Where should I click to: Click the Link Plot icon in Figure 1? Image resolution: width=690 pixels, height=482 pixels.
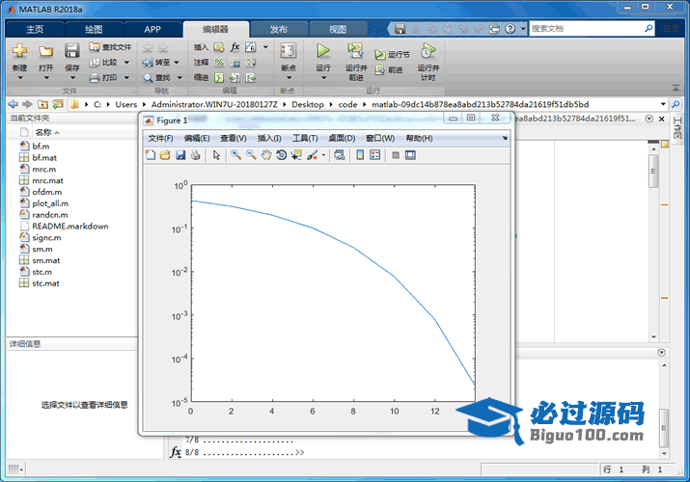click(340, 155)
